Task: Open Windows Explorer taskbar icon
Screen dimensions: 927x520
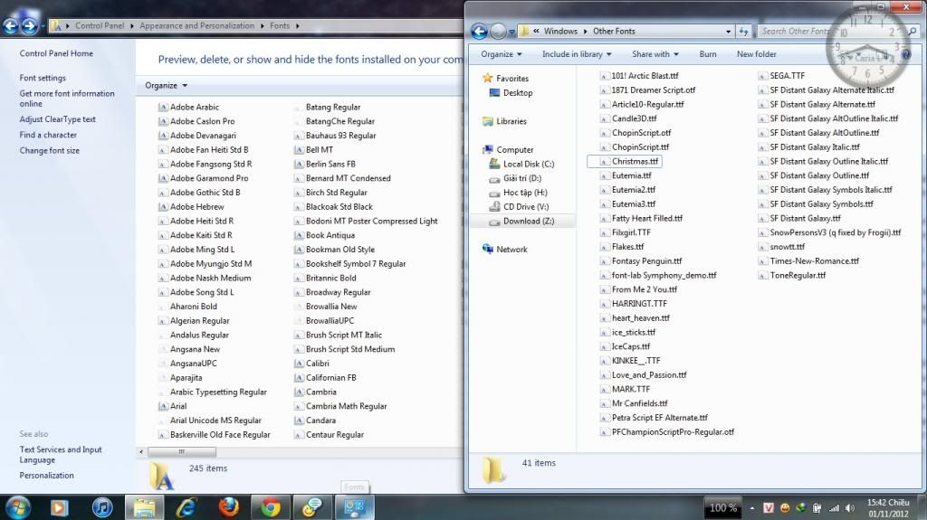Action: [x=144, y=507]
